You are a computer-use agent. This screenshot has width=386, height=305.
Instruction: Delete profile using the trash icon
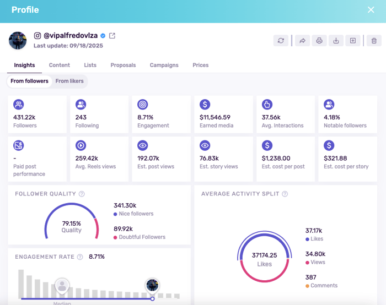pyautogui.click(x=374, y=40)
